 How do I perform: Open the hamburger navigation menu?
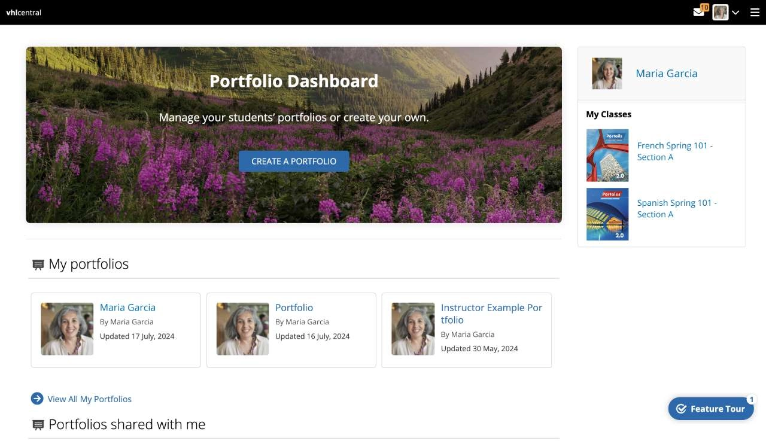click(x=754, y=12)
